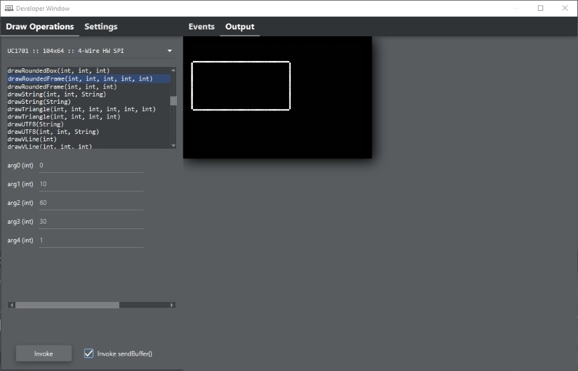
Task: Click the operations list vertical scrollbar thumb
Action: tap(173, 100)
